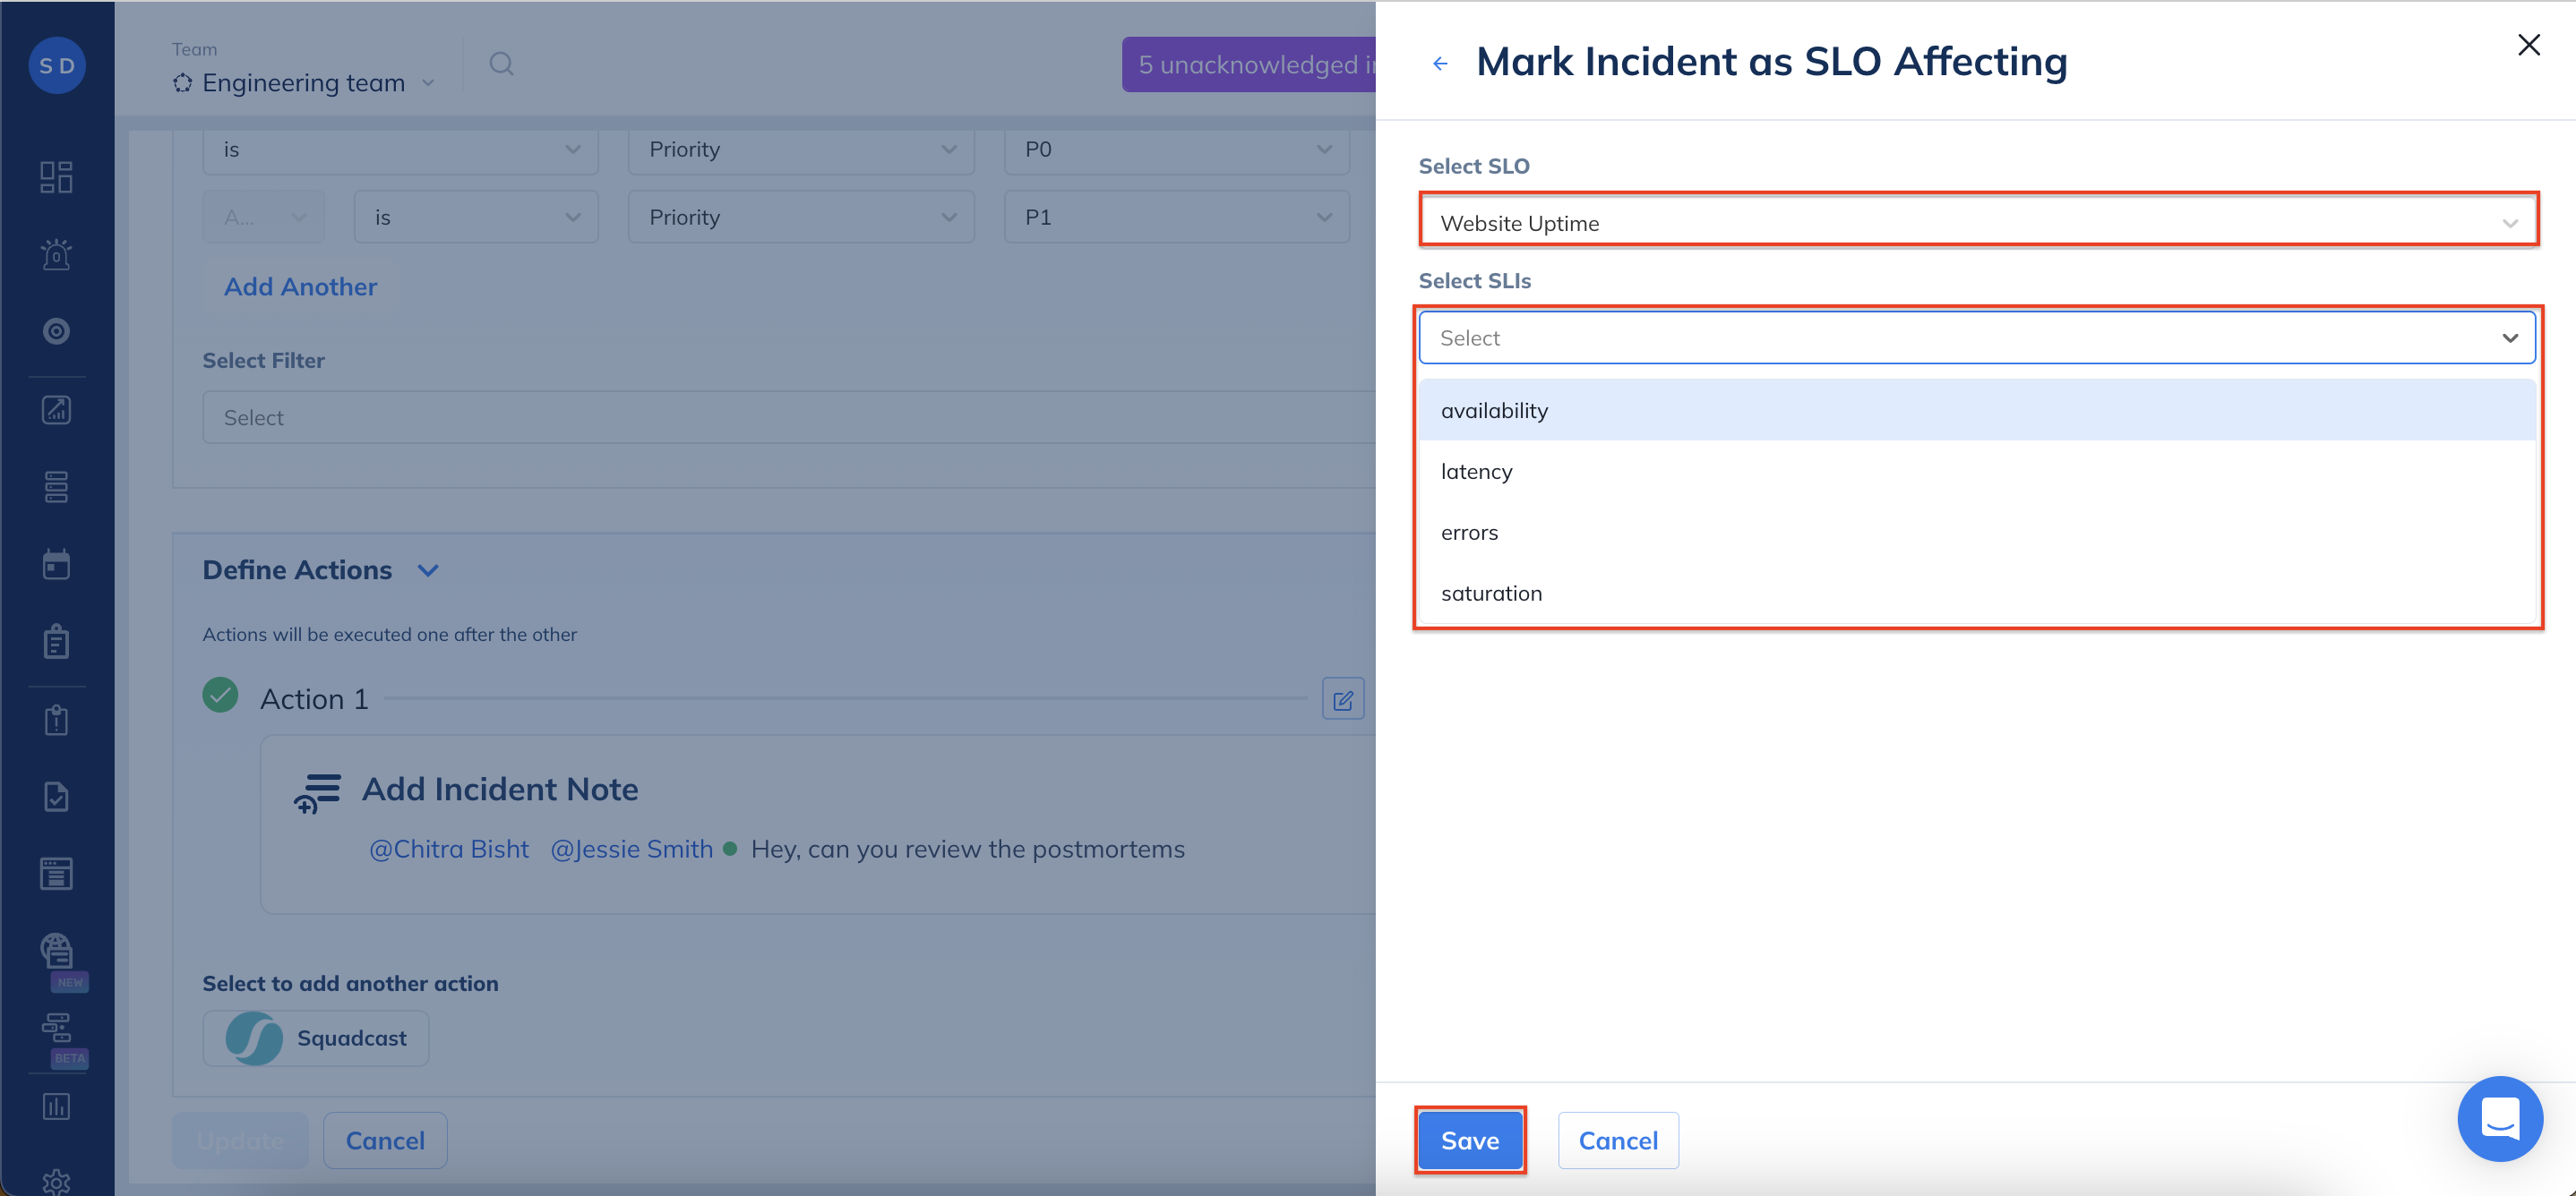The image size is (2576, 1196).
Task: Click the Save button
Action: pos(1469,1140)
